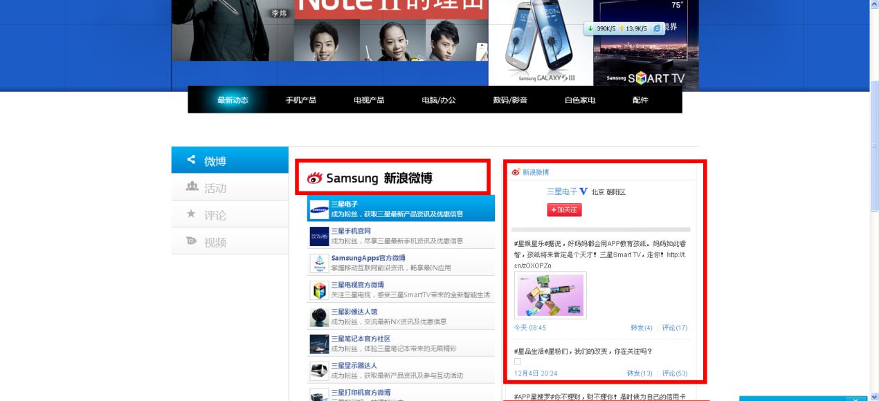Click the 今天 08:45 timestamp
This screenshot has height=401, width=879.
[x=530, y=328]
